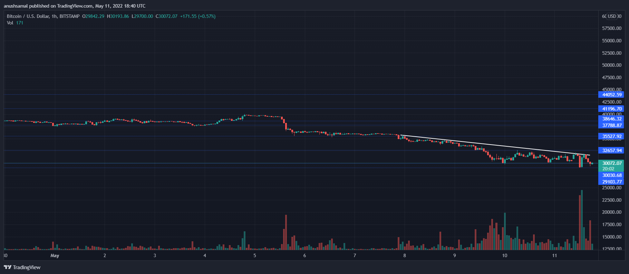This screenshot has width=629, height=274.
Task: Click the date 5 on time axis
Action: click(x=255, y=255)
